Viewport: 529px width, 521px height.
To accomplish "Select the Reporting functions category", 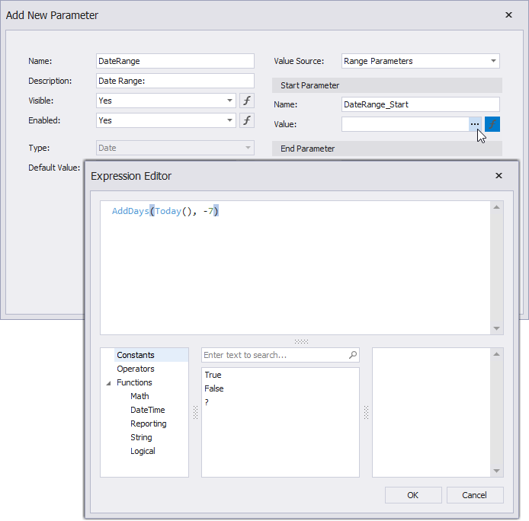I will coord(148,424).
